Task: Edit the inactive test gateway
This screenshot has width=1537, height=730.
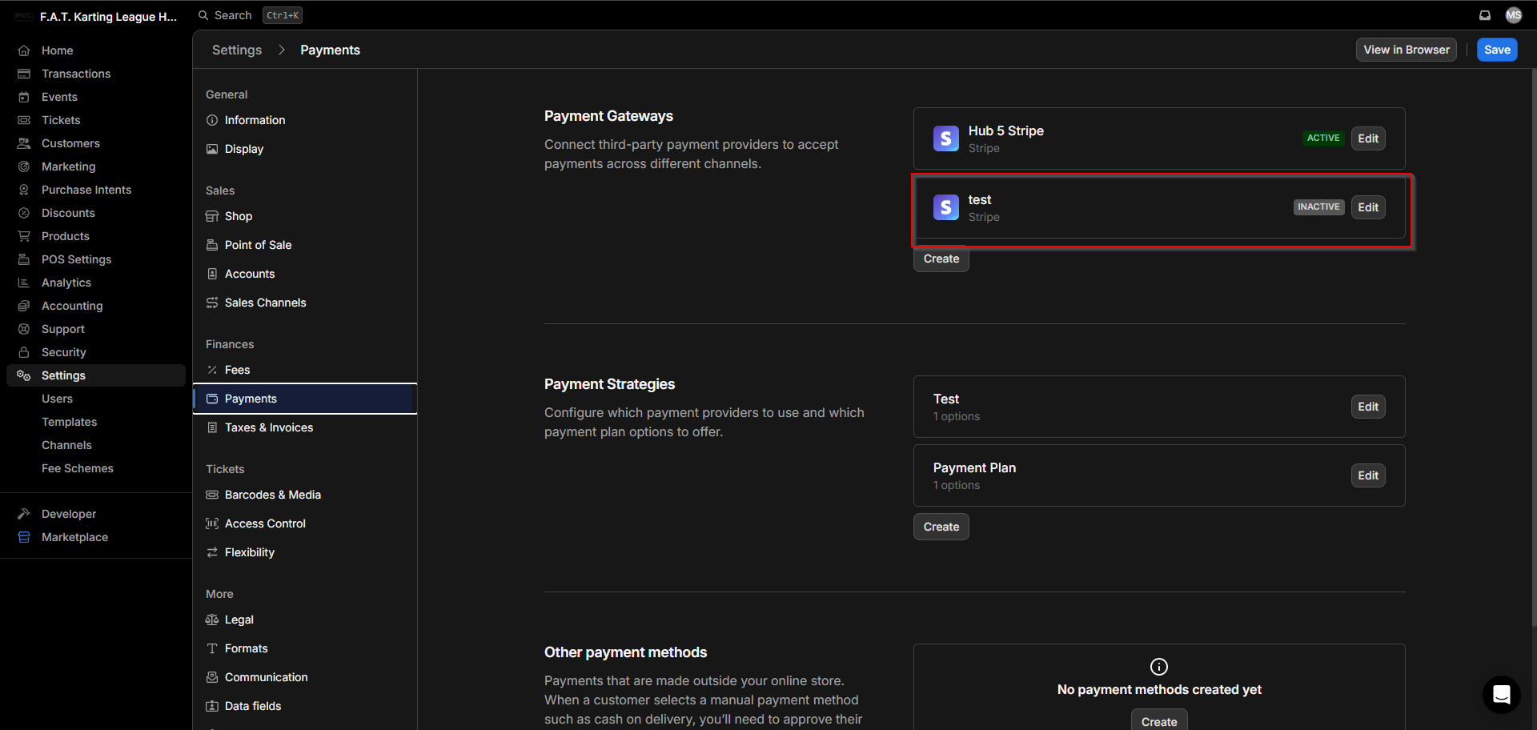Action: click(1368, 207)
